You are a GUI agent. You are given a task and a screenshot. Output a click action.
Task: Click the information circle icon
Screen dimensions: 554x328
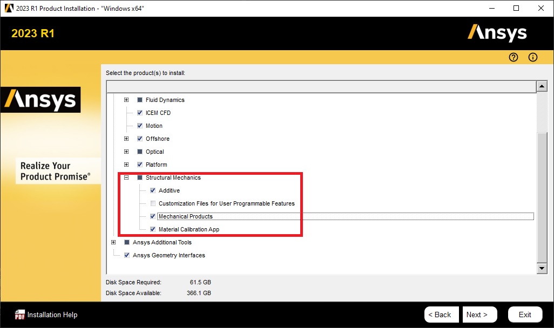533,58
